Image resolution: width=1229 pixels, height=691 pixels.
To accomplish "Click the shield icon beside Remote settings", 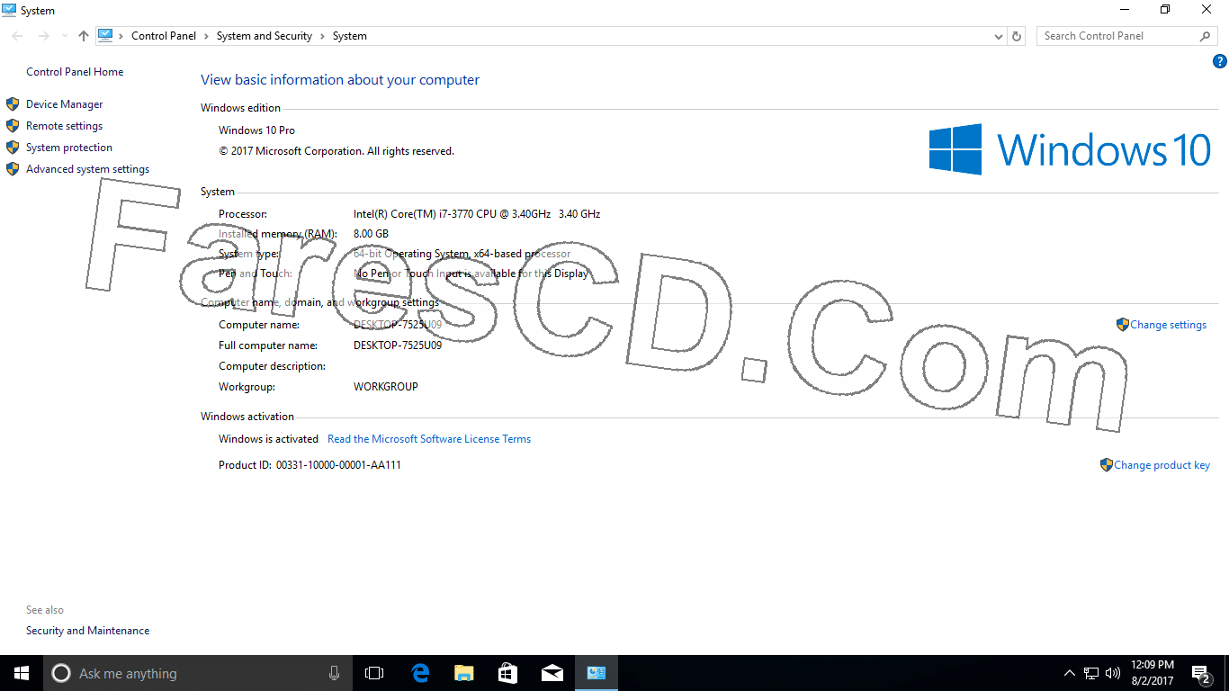I will coord(13,126).
